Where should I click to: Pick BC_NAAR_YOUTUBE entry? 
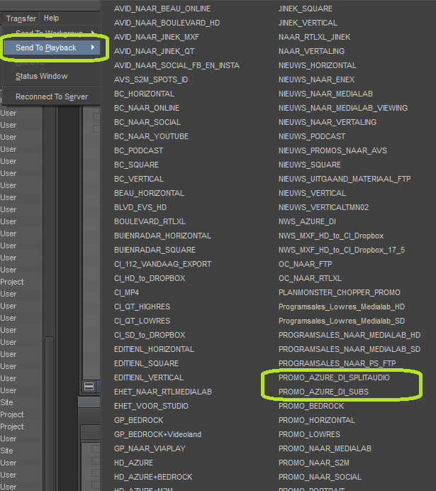(152, 136)
